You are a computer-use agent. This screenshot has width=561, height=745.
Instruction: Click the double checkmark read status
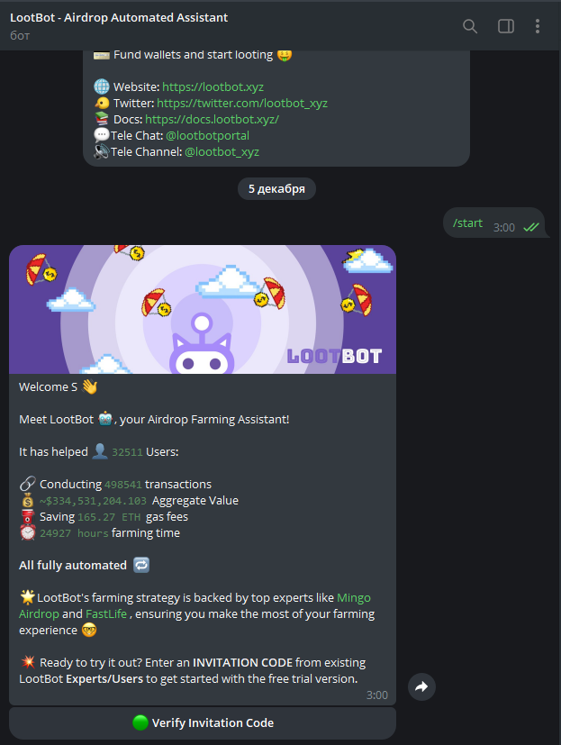[x=530, y=228]
